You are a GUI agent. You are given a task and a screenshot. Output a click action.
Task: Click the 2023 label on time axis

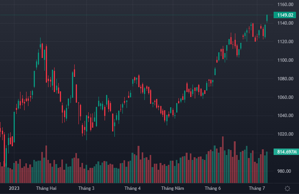[14, 188]
